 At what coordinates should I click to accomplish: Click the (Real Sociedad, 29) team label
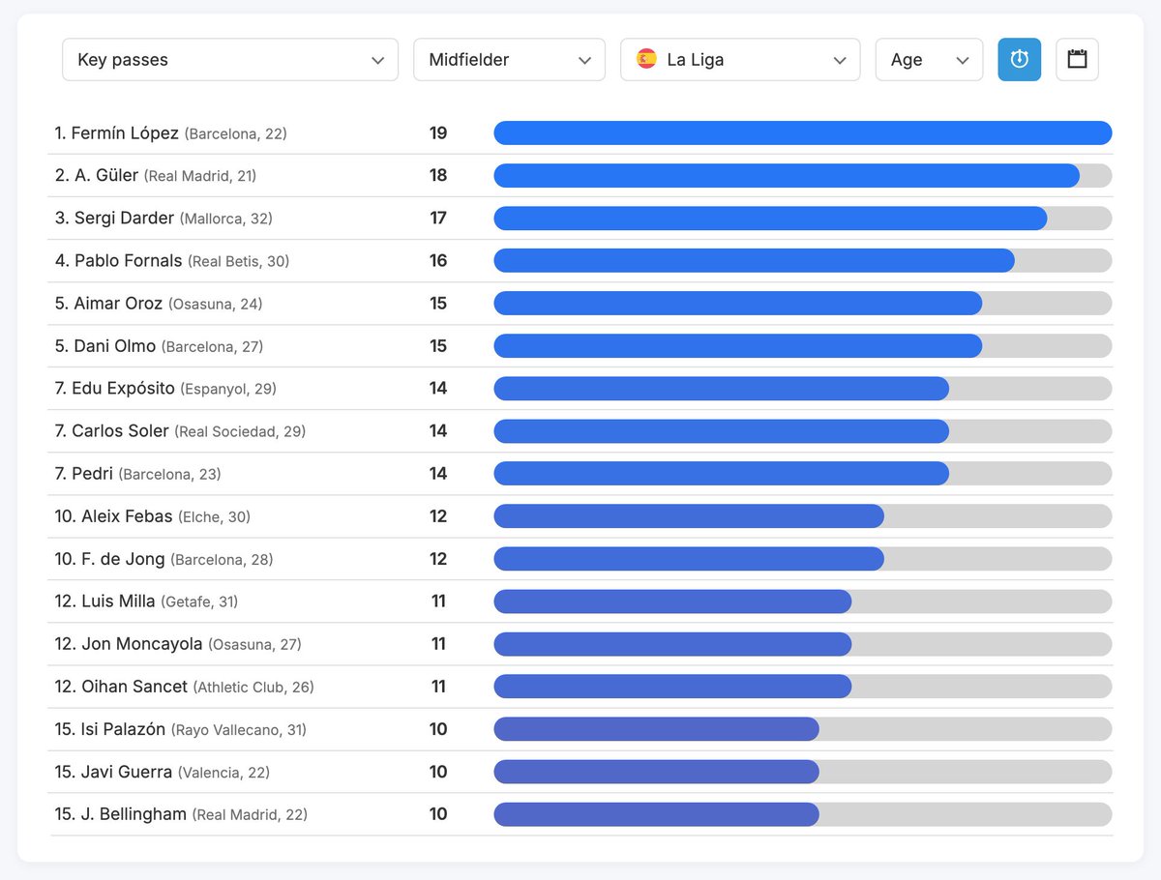pyautogui.click(x=240, y=431)
